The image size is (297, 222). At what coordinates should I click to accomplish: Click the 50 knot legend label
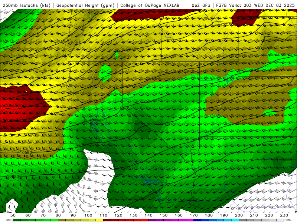13,215
